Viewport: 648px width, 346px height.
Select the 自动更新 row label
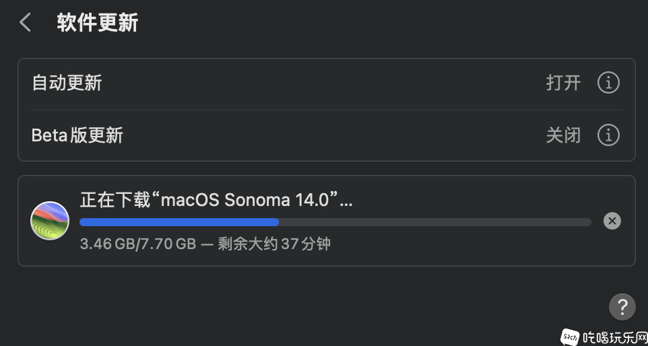(x=67, y=83)
